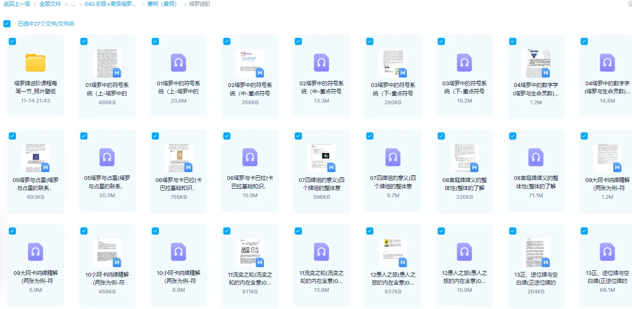The width and height of the screenshot is (632, 309).
Task: Click folder name 塔罗牌进阶课程每周一节_照片壁纸
Action: click(x=36, y=87)
